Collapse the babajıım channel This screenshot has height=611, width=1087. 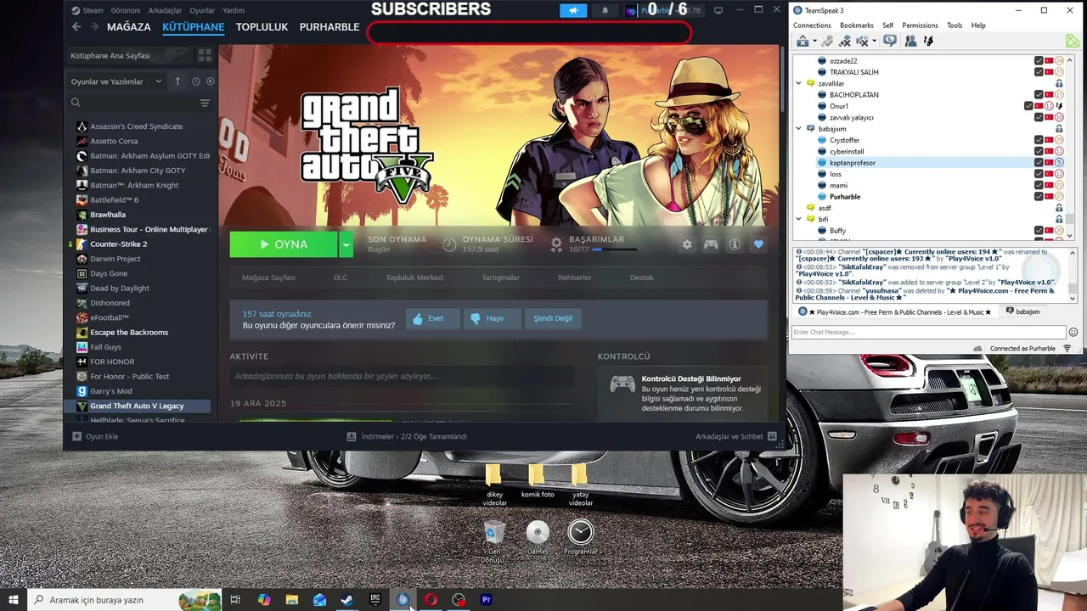pyautogui.click(x=798, y=129)
